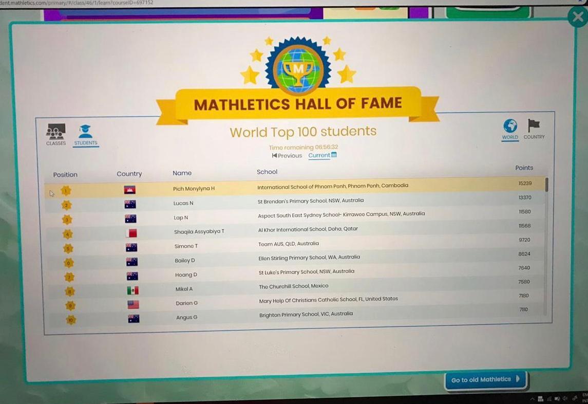Click the name Simone T
The image size is (588, 404).
coord(186,246)
